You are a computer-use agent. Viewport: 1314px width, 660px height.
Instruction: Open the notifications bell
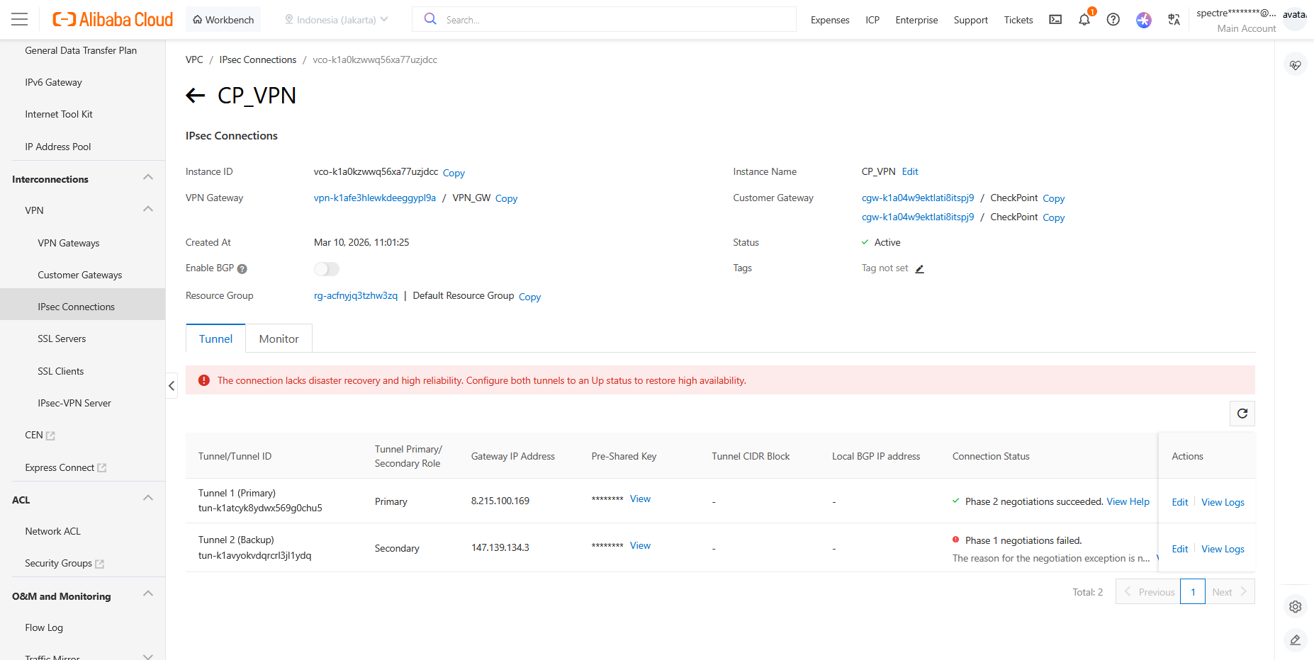[1084, 20]
